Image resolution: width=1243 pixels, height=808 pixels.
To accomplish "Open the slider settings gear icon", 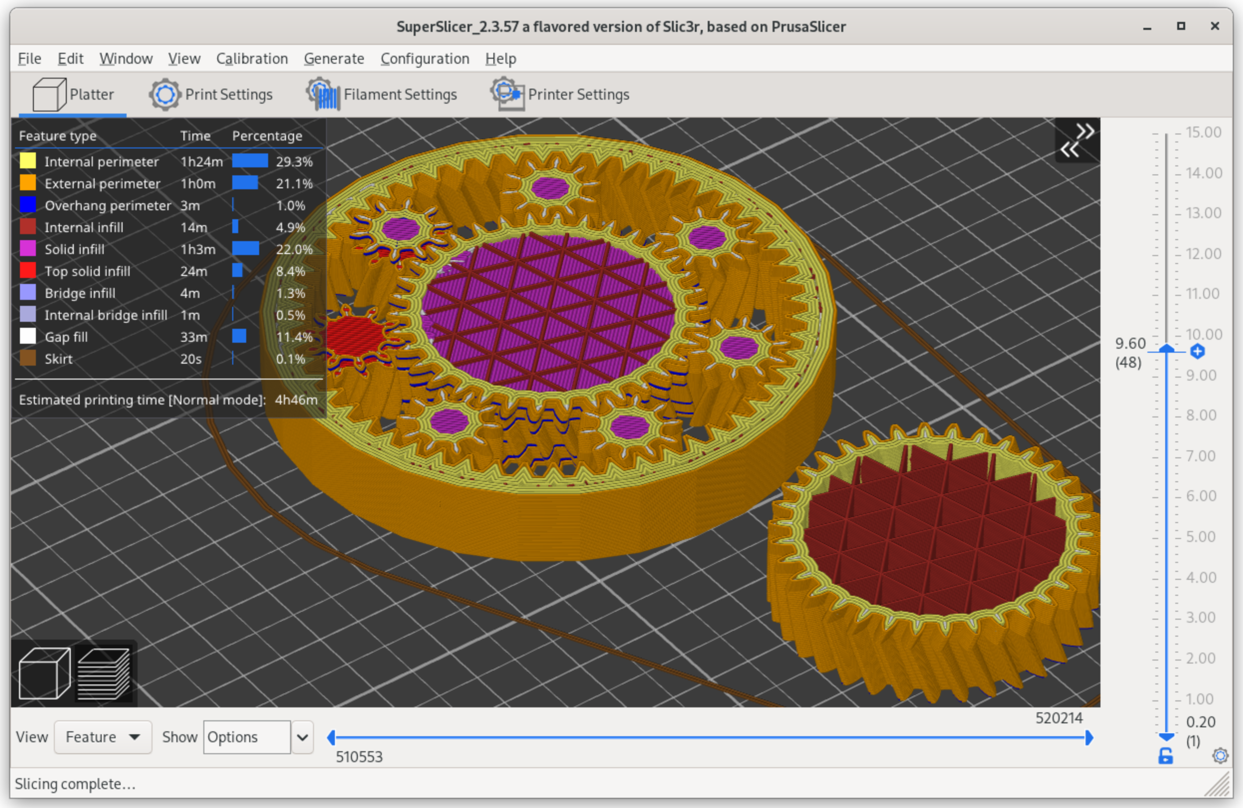I will tap(1220, 755).
